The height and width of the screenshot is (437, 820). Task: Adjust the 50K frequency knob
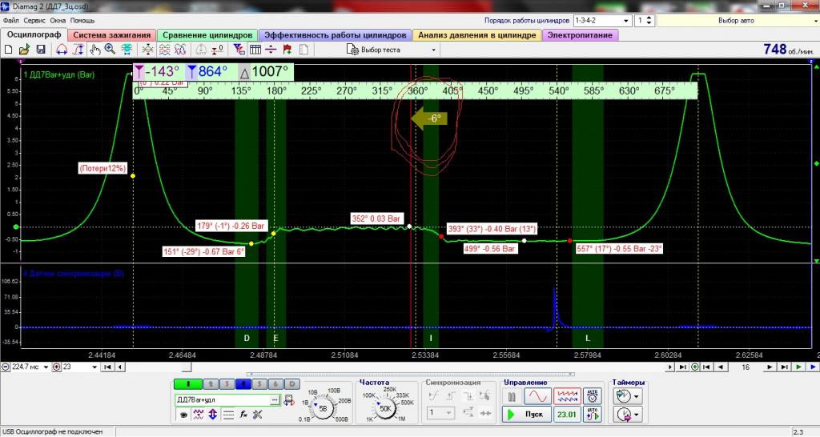pyautogui.click(x=385, y=408)
